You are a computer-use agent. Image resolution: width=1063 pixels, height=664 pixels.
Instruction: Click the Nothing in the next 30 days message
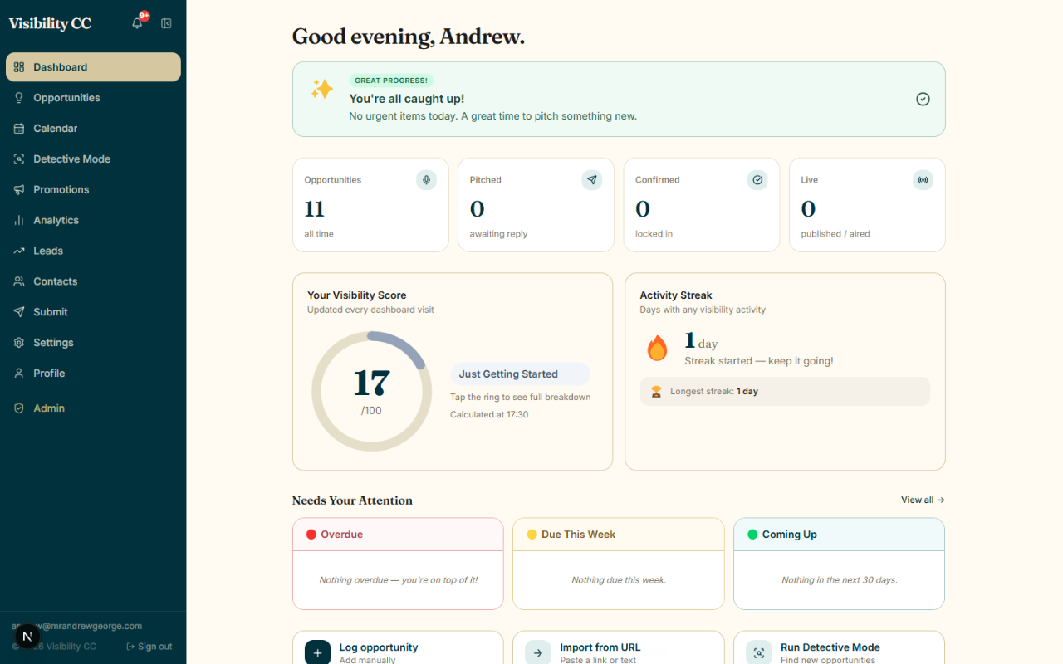[839, 580]
